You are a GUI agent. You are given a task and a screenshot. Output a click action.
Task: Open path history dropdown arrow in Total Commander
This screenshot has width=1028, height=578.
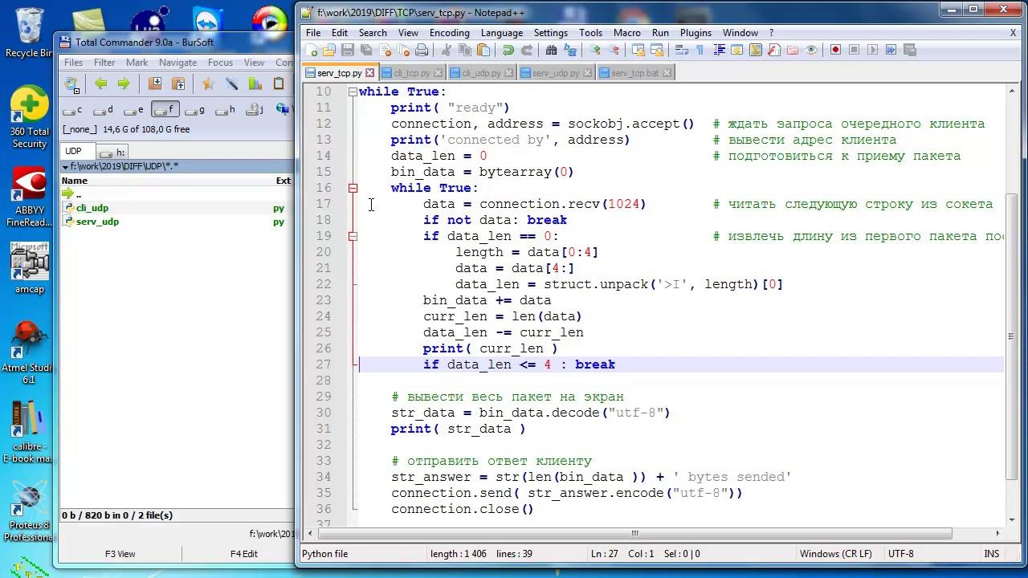click(x=65, y=167)
